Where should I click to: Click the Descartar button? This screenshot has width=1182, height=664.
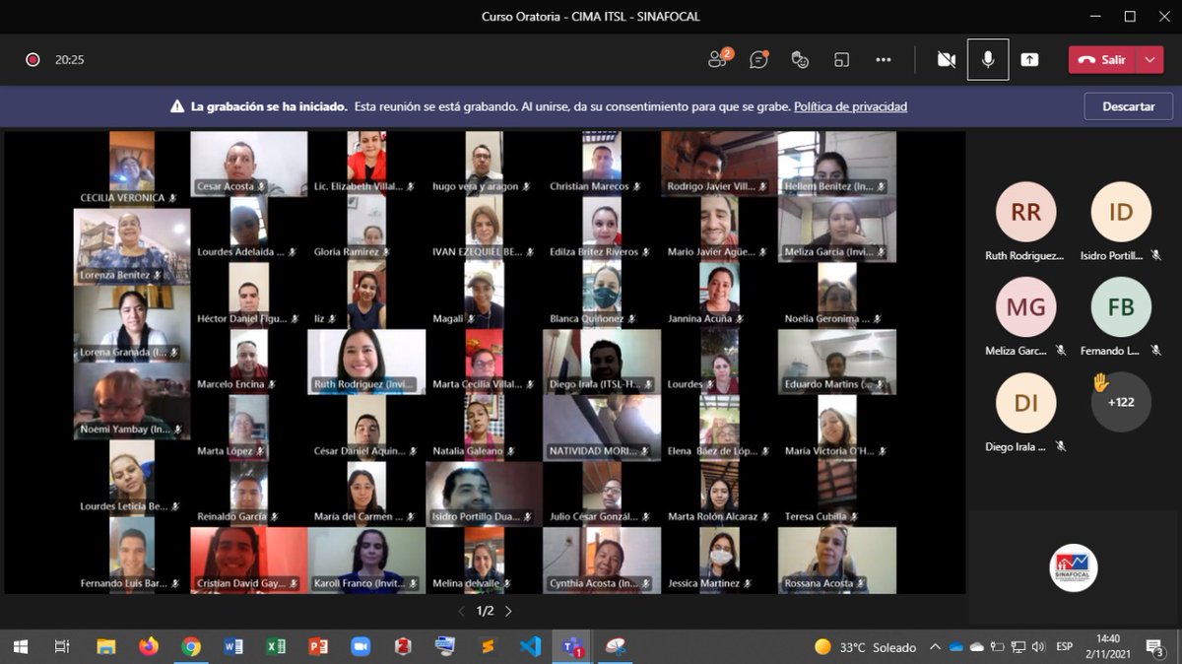1129,106
